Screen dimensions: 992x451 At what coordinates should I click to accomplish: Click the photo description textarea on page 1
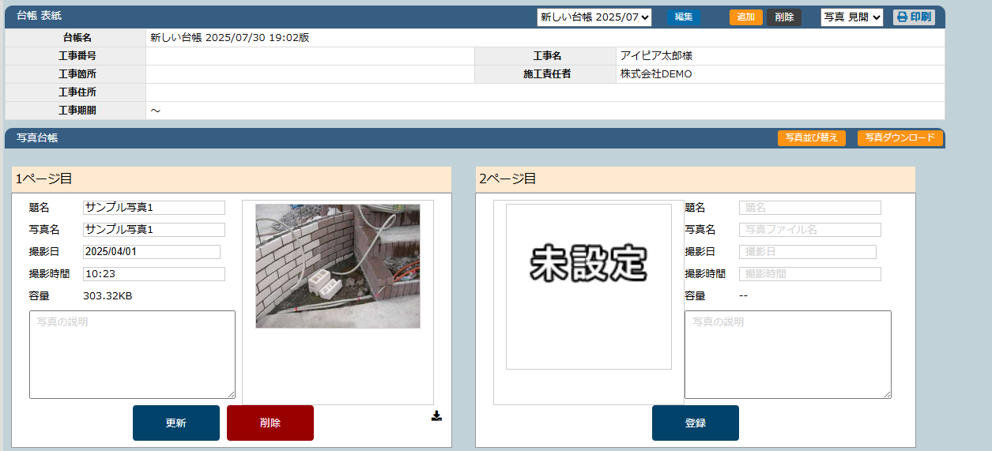coord(132,355)
